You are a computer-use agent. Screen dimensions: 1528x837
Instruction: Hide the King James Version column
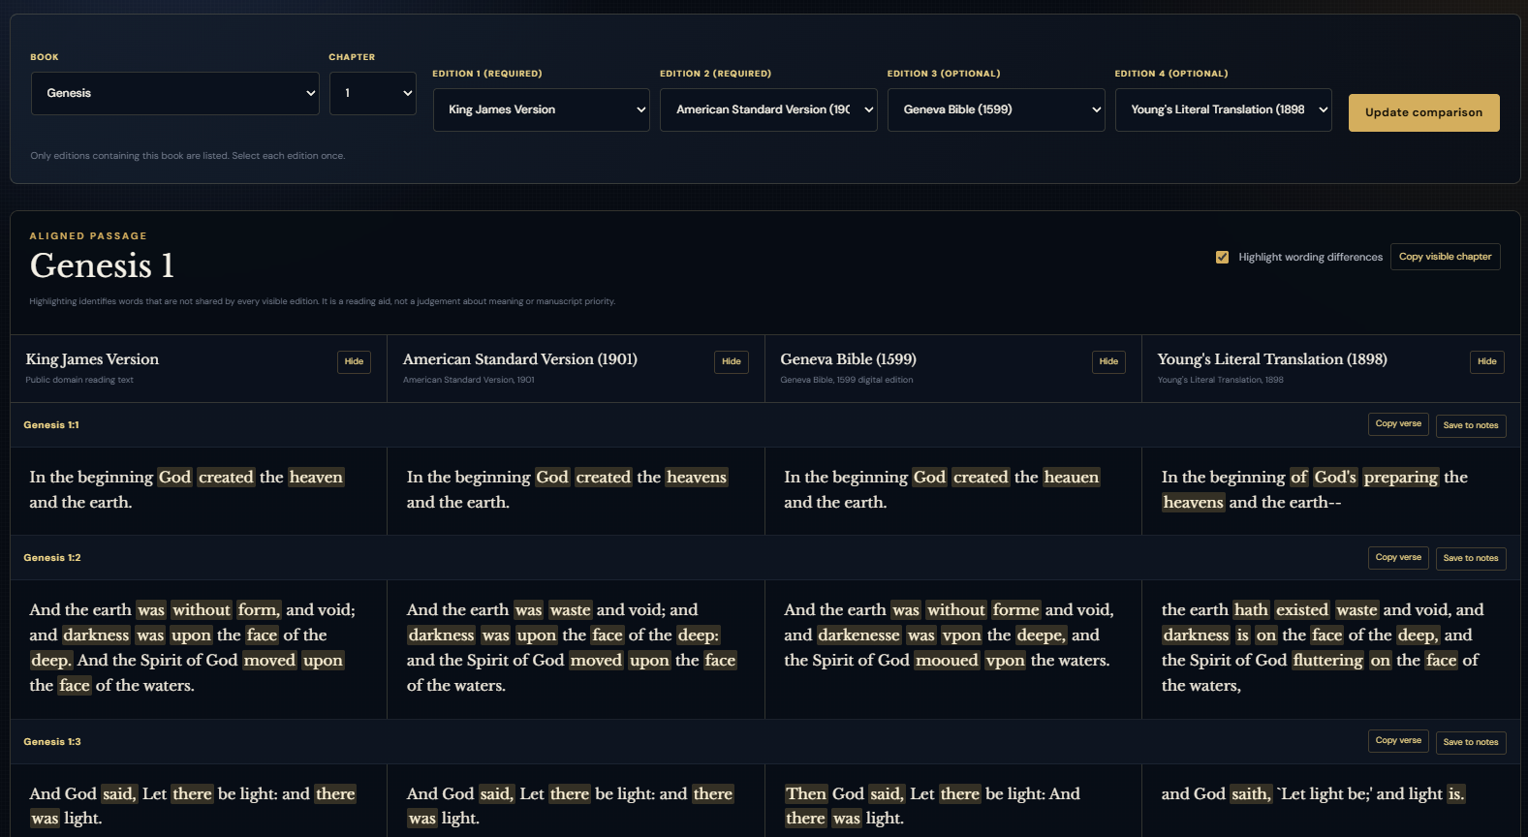click(355, 361)
